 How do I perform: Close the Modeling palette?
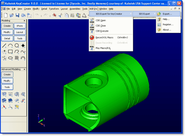(x=24, y=21)
